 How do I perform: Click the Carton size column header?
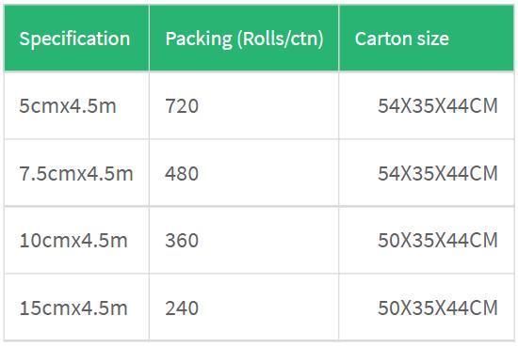[x=427, y=39]
